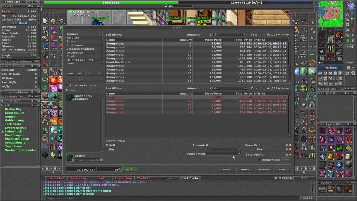Viewport: 357px width, 201px height.
Task: Click the minimap compass rose
Action: tap(350, 6)
